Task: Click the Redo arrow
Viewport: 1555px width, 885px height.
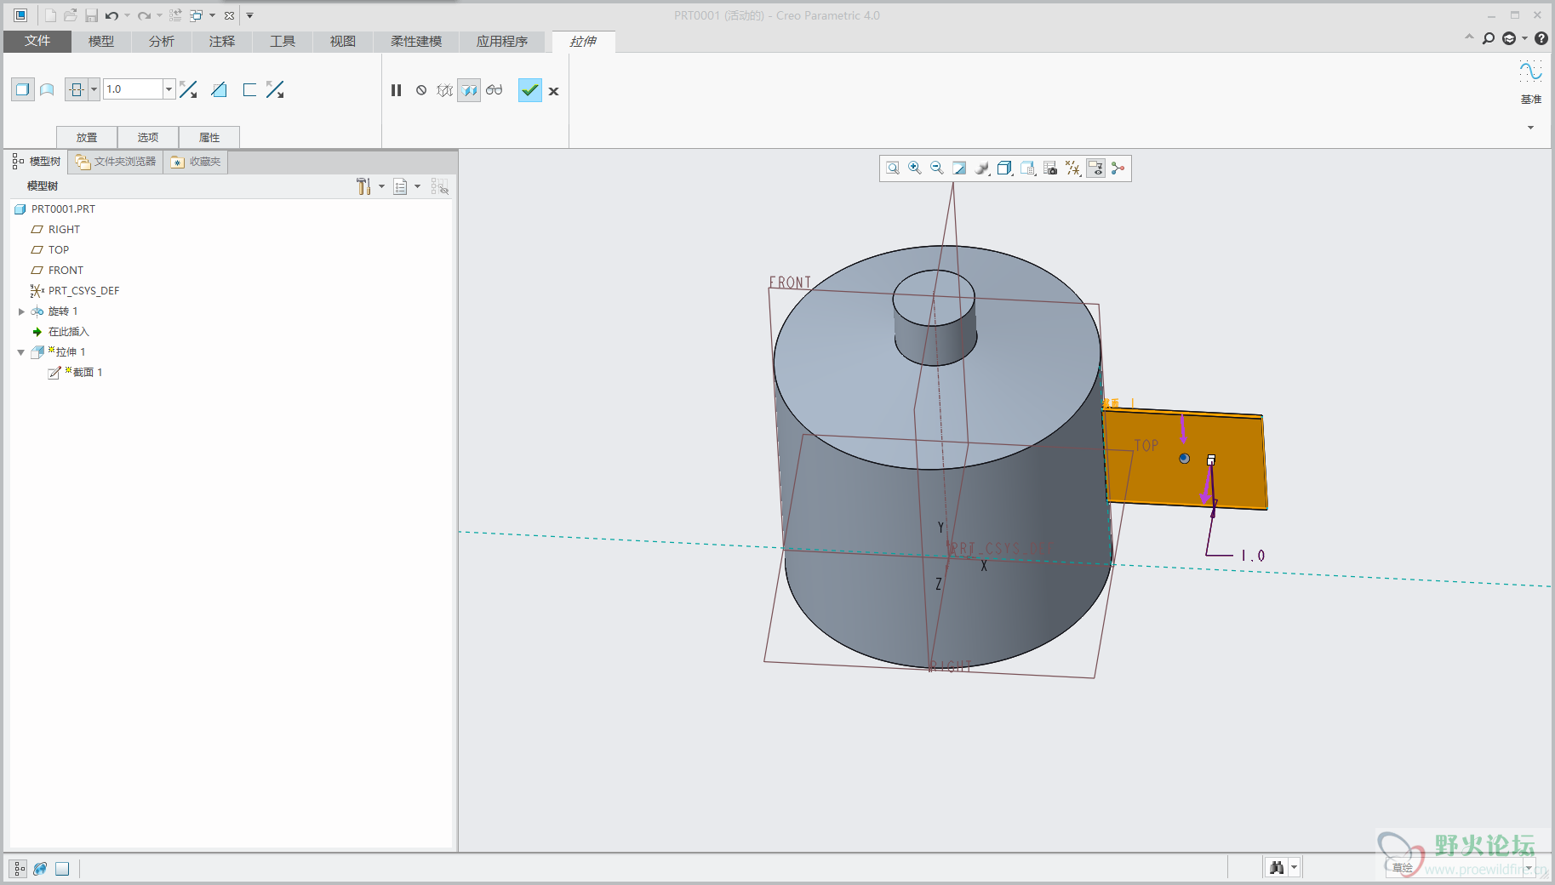Action: point(145,15)
